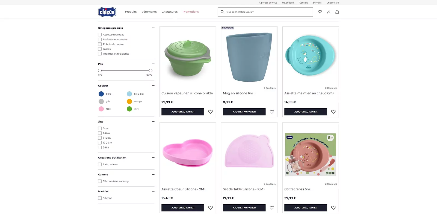Viewport: 437px width, 218px height.
Task: Tick the Tasses checkbox
Action: click(100, 49)
